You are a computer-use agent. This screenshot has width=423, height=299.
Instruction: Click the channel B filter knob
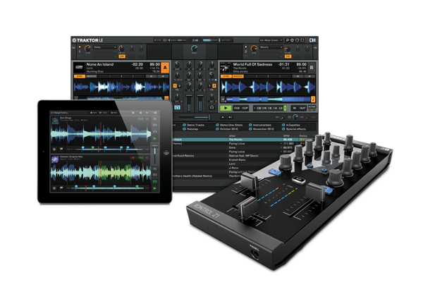click(x=212, y=75)
